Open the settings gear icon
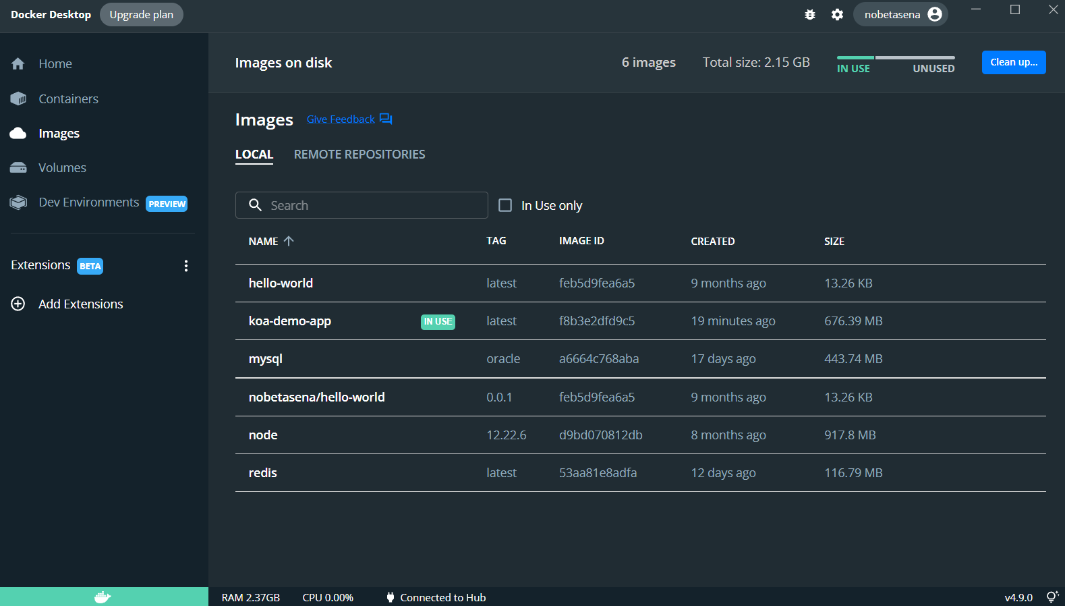 click(x=837, y=15)
